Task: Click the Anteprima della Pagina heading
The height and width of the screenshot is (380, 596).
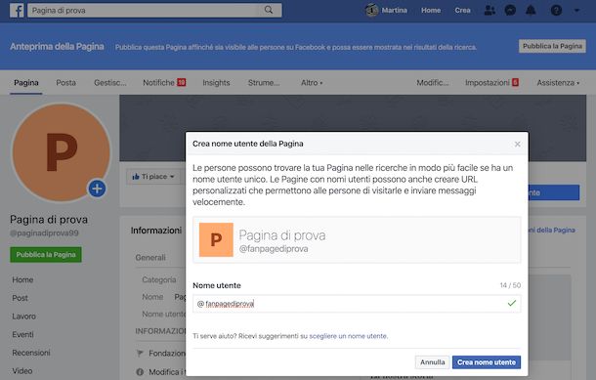Action: (57, 46)
